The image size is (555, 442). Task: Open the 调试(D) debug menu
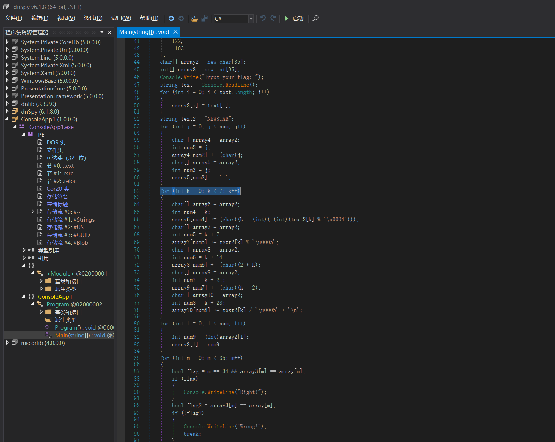tap(93, 18)
